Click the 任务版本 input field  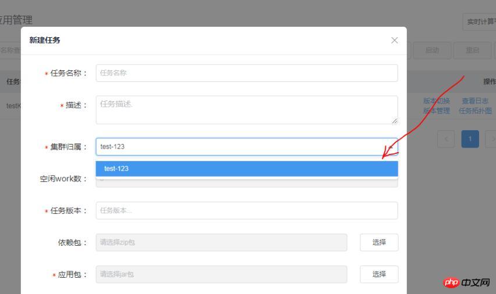point(247,211)
